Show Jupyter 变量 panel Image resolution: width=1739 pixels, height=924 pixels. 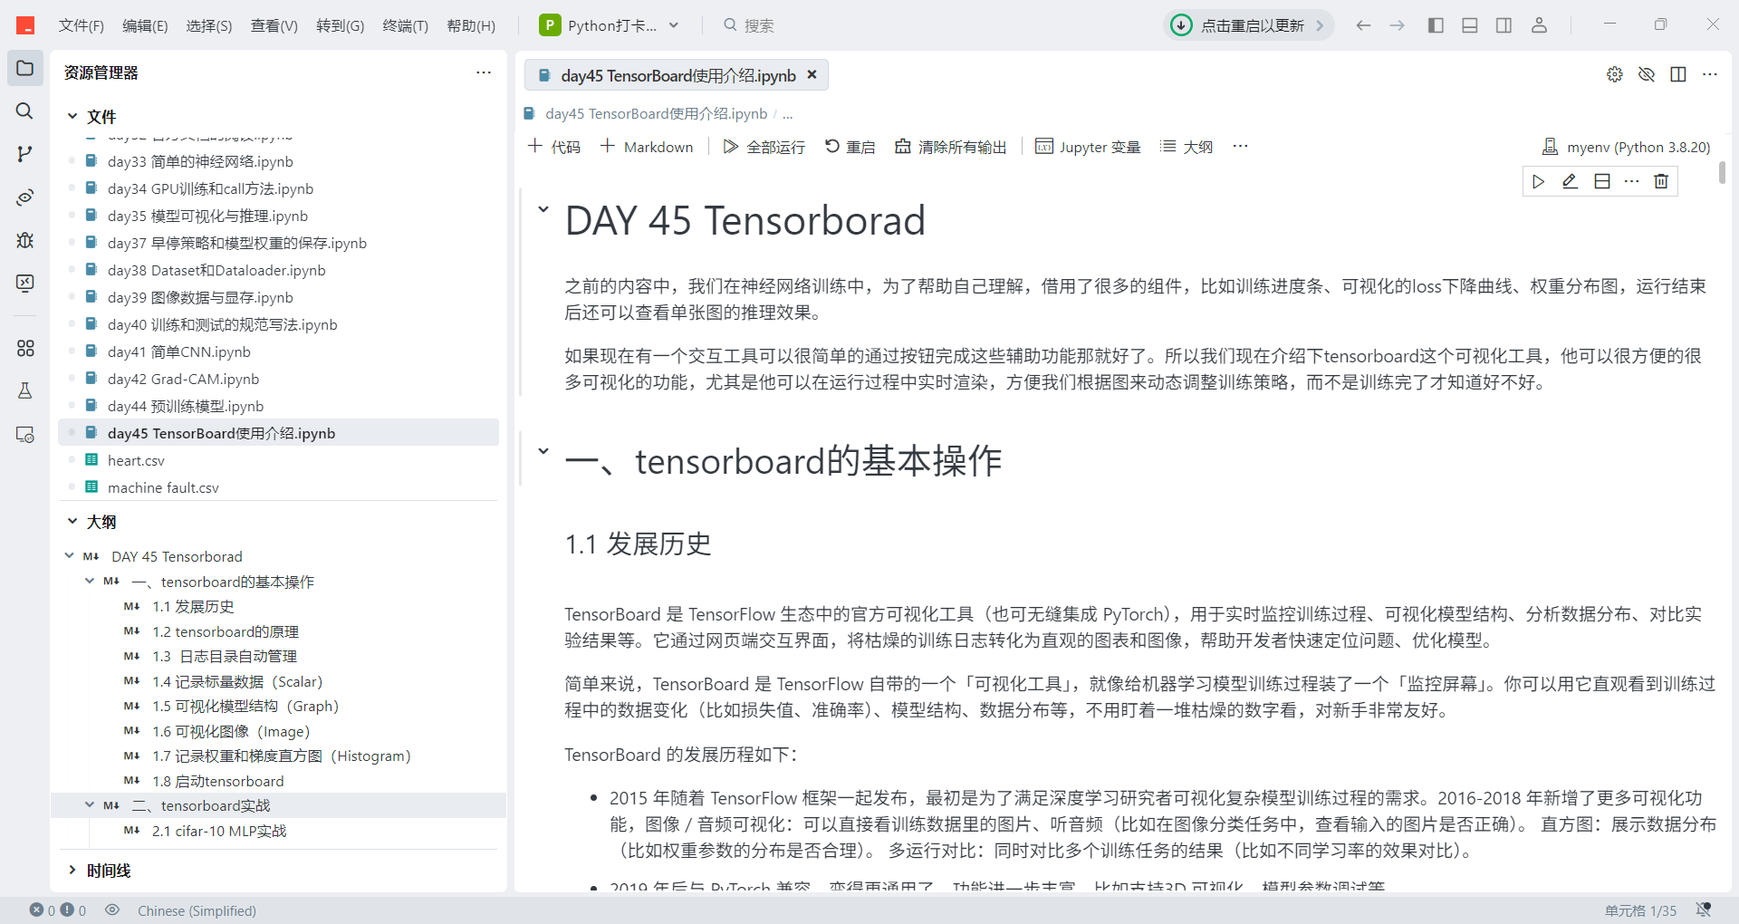point(1087,146)
